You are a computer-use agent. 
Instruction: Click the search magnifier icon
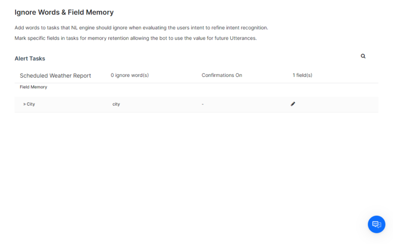point(363,56)
